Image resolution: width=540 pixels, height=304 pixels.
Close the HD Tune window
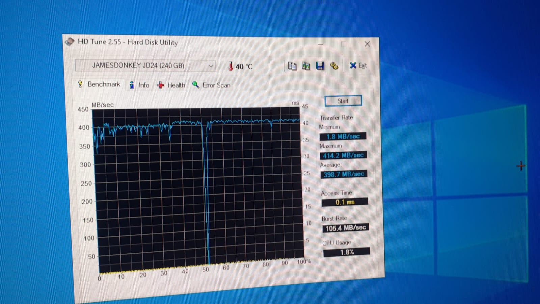[x=367, y=44]
